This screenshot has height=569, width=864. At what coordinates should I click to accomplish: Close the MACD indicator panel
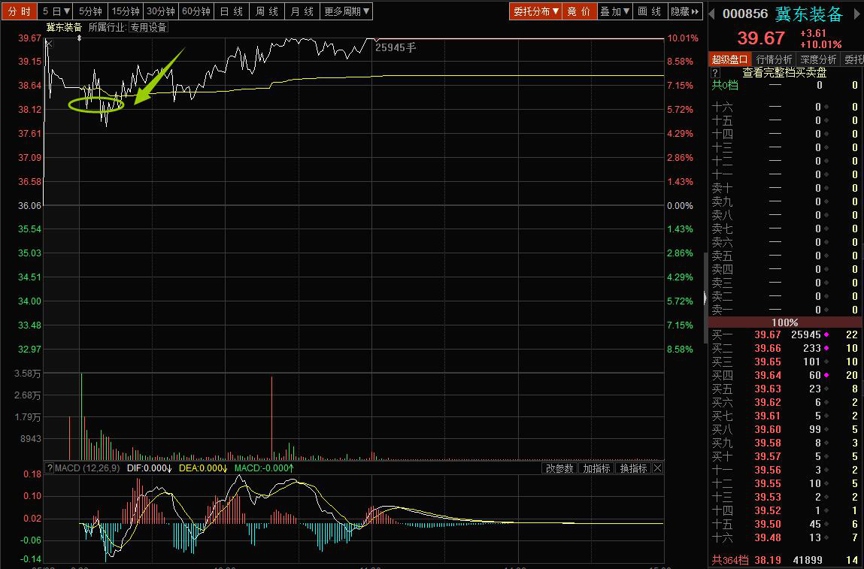[x=657, y=468]
